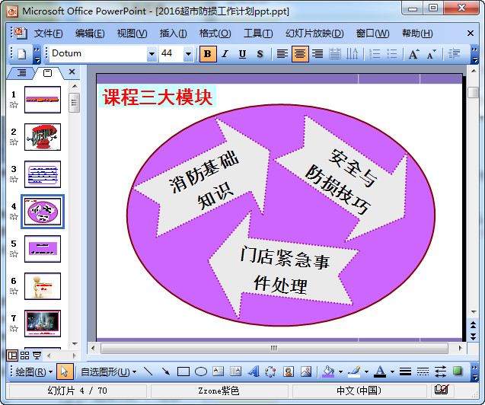485x405 pixels.
Task: Close the document with menu bar X
Action: (x=471, y=33)
